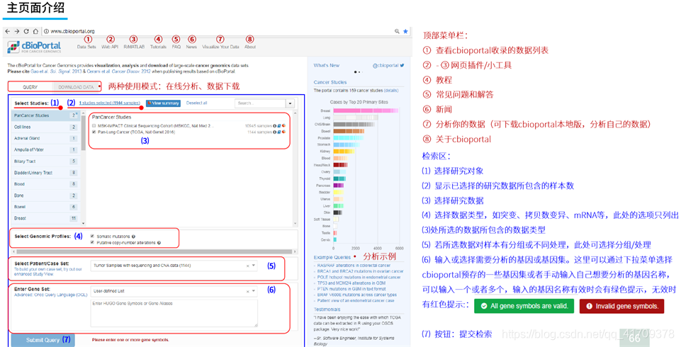681x347 pixels.
Task: Clear the User-defined List selection with X
Action: tap(248, 291)
